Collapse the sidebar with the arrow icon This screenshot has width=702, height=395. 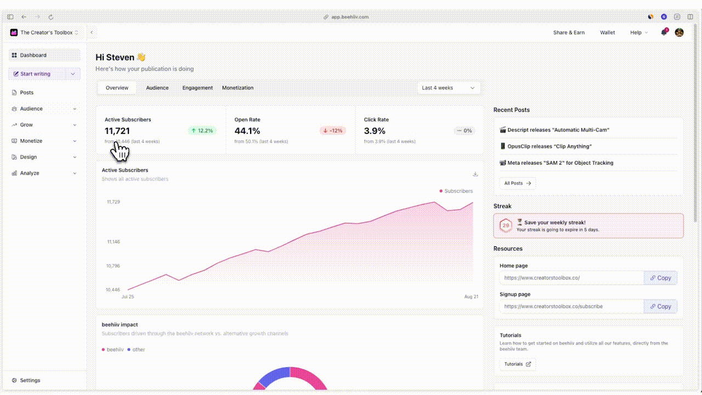92,32
